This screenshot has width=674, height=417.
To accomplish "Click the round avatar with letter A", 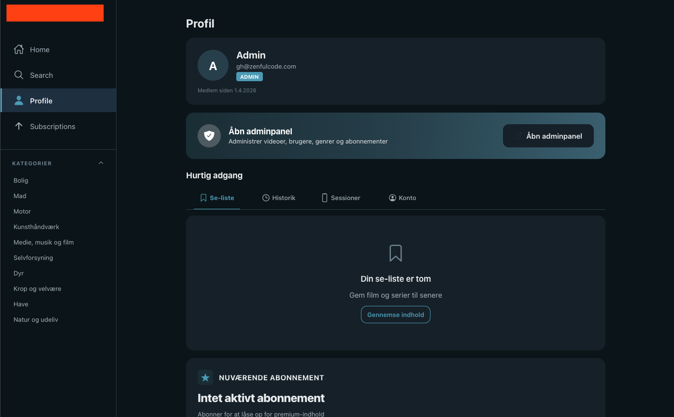I will click(213, 65).
